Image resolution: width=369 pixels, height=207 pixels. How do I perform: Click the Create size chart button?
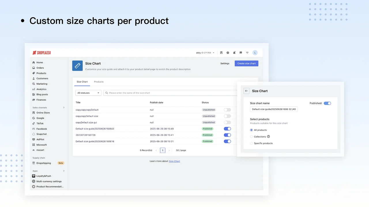click(x=246, y=63)
